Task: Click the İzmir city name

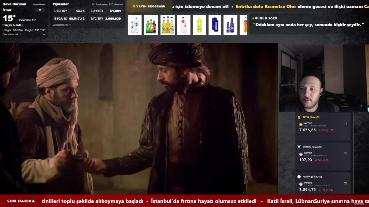Action: [x=7, y=10]
